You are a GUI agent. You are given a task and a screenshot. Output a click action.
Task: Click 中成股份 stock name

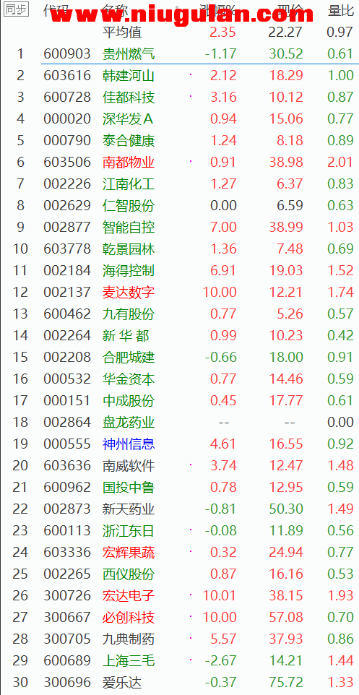click(129, 401)
